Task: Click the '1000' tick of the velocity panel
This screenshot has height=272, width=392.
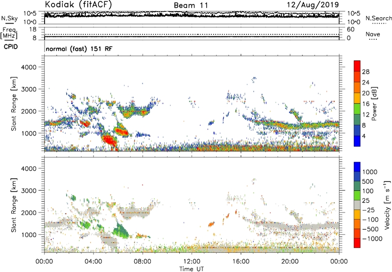Action: click(28, 235)
